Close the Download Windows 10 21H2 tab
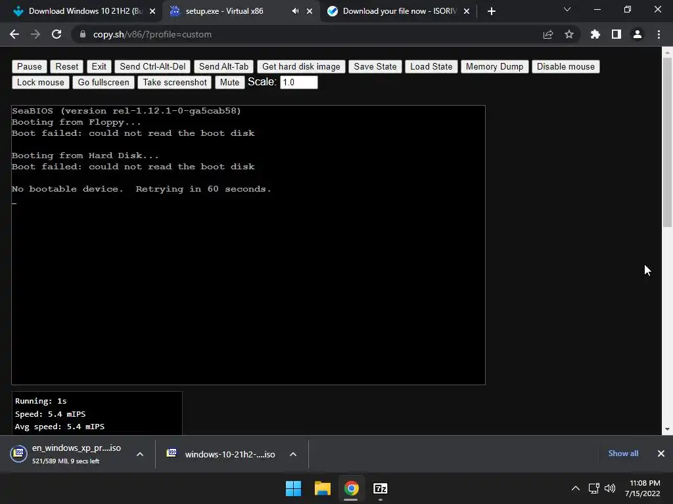The image size is (673, 504). coord(152,11)
